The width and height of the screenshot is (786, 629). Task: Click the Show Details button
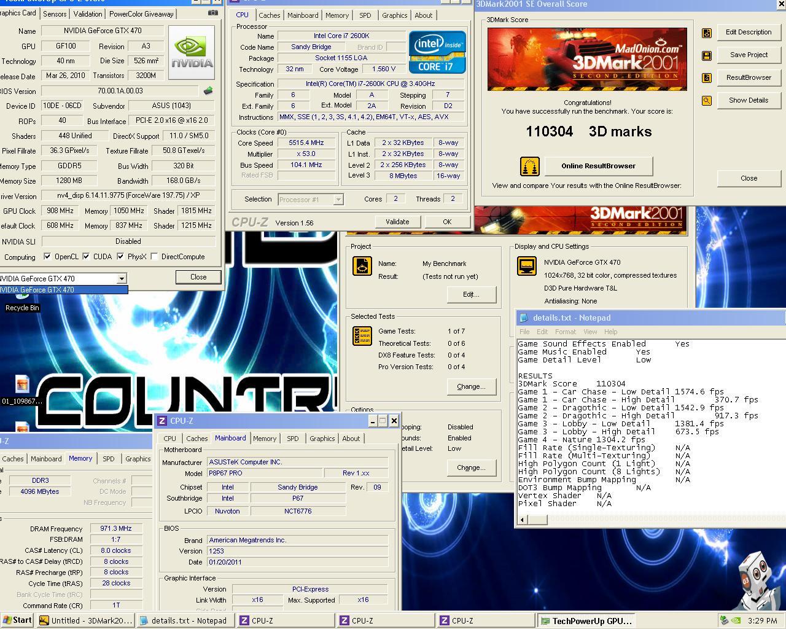(x=749, y=100)
